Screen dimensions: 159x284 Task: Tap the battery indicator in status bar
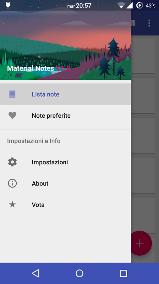[x=140, y=5]
